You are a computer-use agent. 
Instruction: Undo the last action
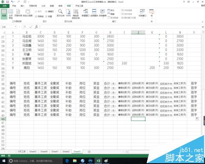click(x=12, y=2)
